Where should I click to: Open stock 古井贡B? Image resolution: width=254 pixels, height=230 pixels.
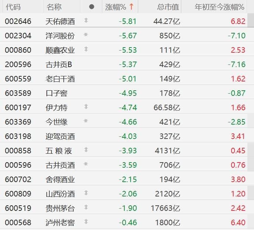59,65
